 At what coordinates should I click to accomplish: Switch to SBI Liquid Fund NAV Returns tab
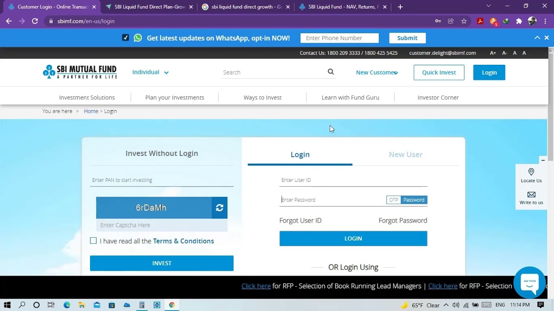[343, 7]
